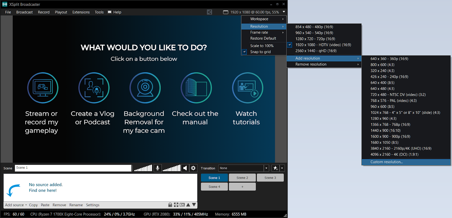Open the Record menu
This screenshot has height=218, width=452.
pyautogui.click(x=44, y=12)
